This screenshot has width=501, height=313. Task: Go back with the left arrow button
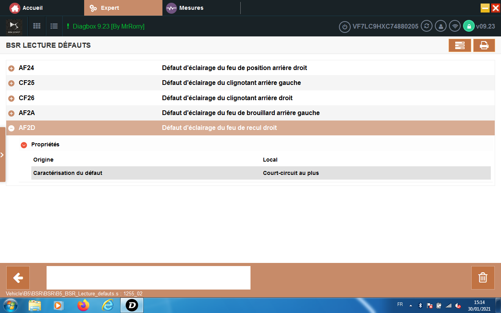[18, 278]
